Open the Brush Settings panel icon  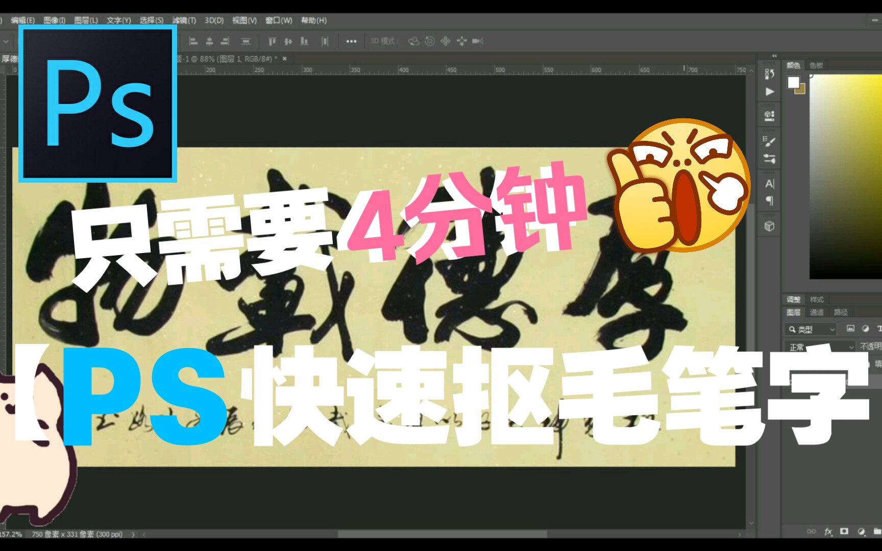pos(770,159)
